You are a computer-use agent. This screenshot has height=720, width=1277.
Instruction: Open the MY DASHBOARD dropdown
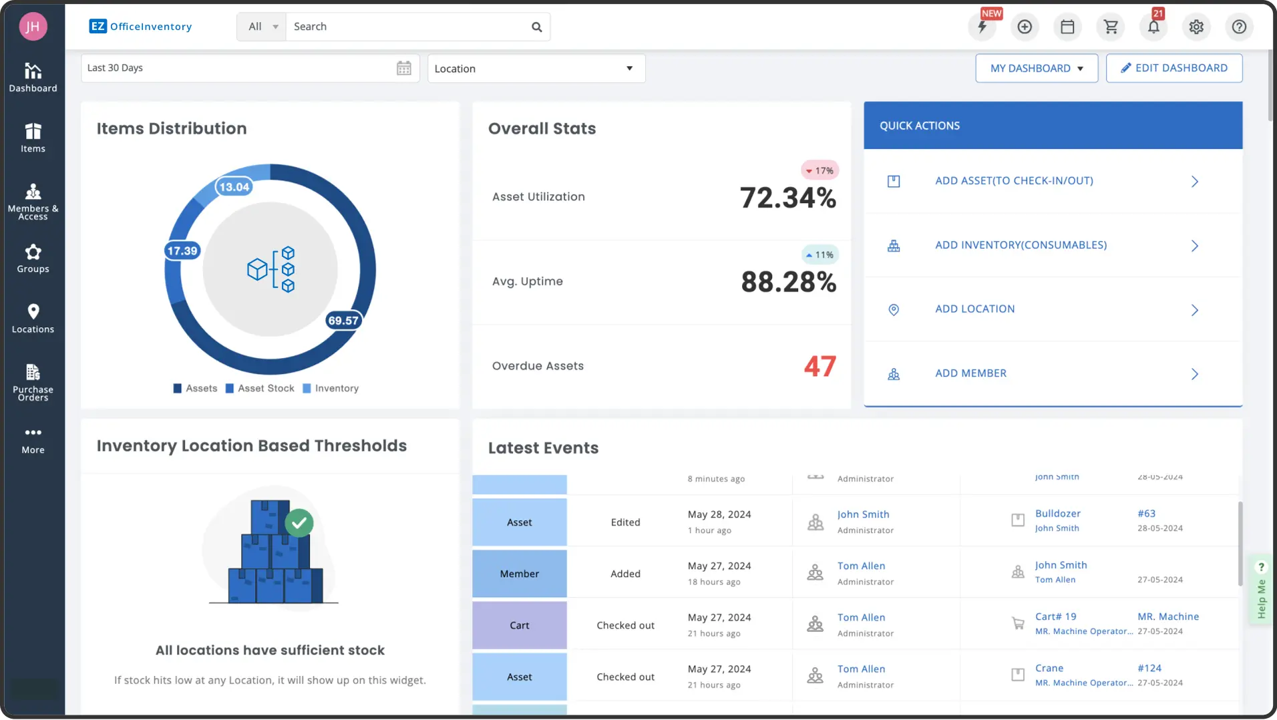pos(1036,68)
